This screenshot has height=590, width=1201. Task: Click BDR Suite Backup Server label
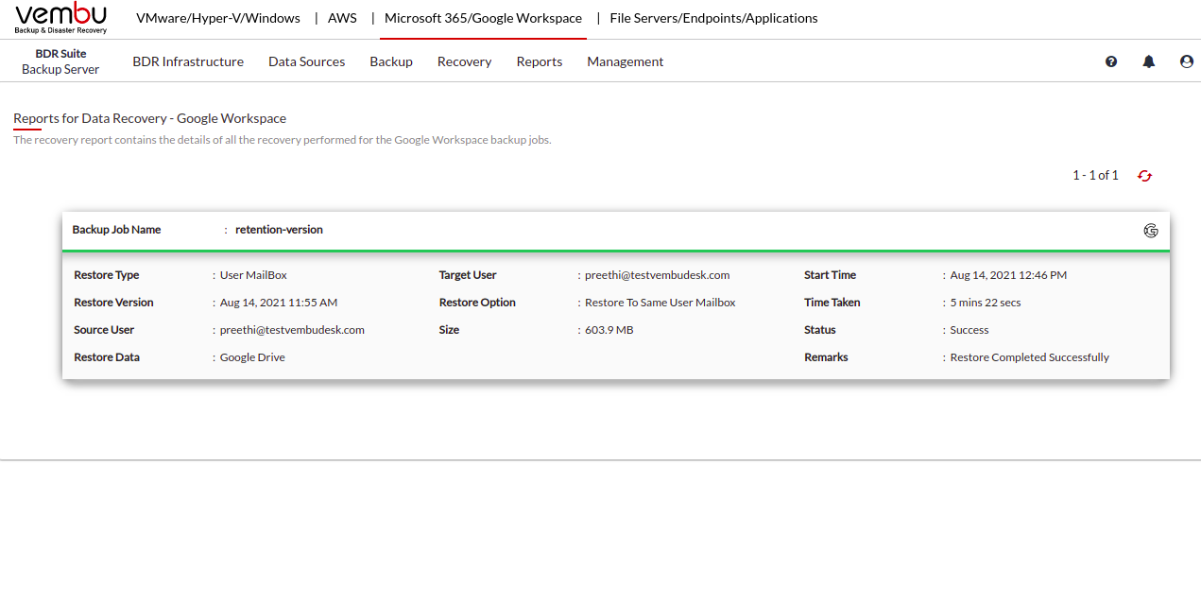(x=60, y=61)
